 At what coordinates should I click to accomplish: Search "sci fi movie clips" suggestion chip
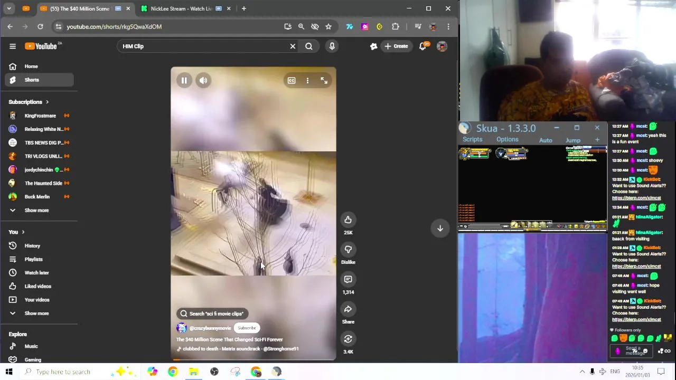tap(212, 313)
